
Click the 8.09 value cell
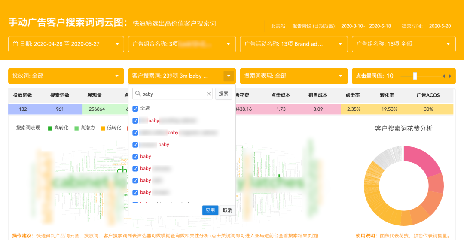point(318,109)
